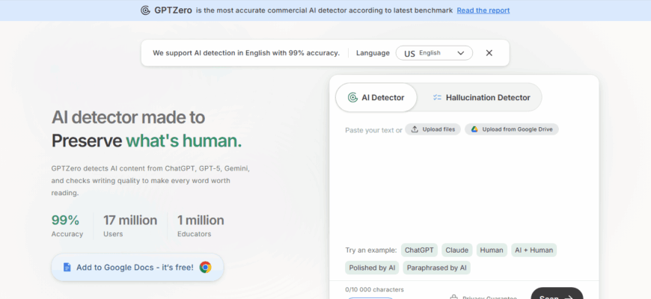Click the Google Docs document icon

(67, 268)
